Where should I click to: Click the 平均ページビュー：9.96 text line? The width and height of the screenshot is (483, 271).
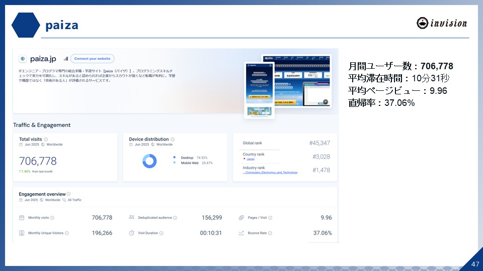click(x=397, y=91)
